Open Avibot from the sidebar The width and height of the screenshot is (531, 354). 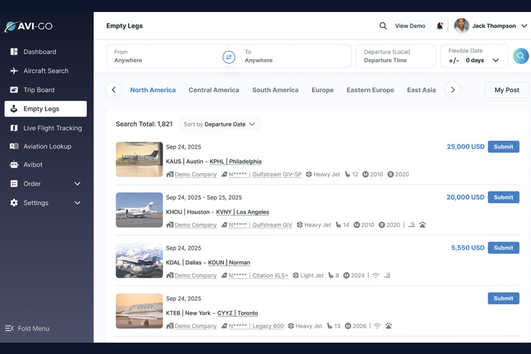point(33,165)
